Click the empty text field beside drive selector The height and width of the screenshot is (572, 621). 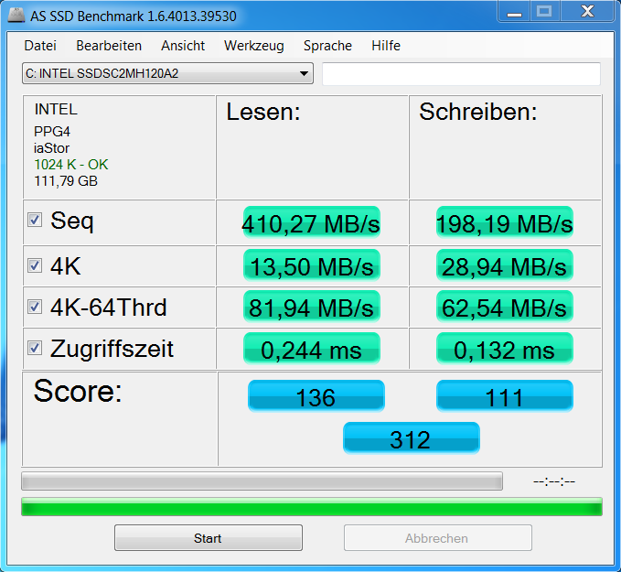[461, 74]
